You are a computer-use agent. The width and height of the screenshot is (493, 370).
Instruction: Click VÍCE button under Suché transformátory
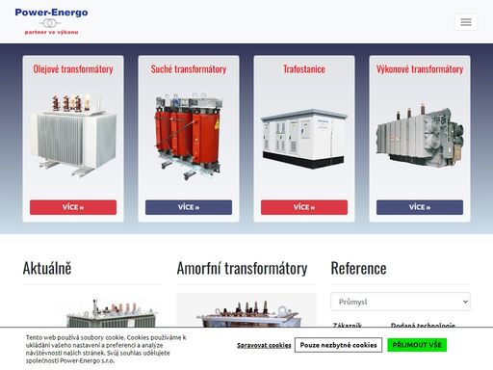click(189, 207)
